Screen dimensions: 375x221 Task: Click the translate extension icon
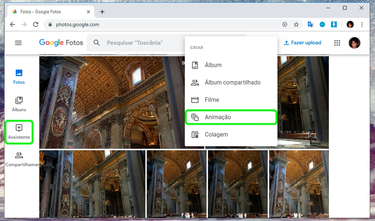[x=310, y=24]
